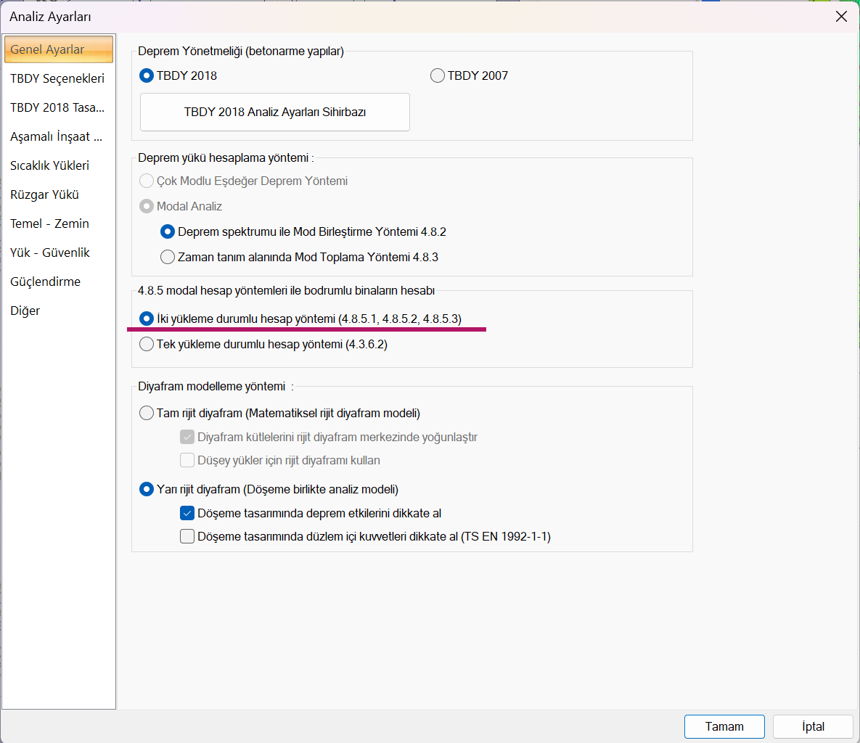The image size is (860, 743).
Task: Launch TBDY 2018 Analiz Ayarları Sihirbazı
Action: [275, 112]
